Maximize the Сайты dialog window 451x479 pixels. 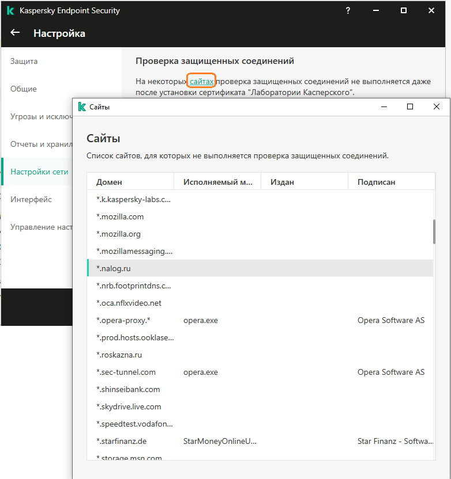point(410,107)
